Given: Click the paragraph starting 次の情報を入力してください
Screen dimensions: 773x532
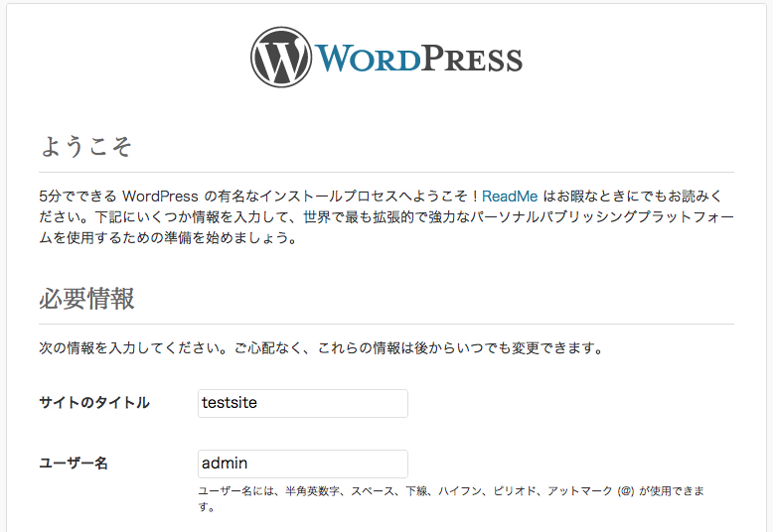Looking at the screenshot, I should 321,348.
